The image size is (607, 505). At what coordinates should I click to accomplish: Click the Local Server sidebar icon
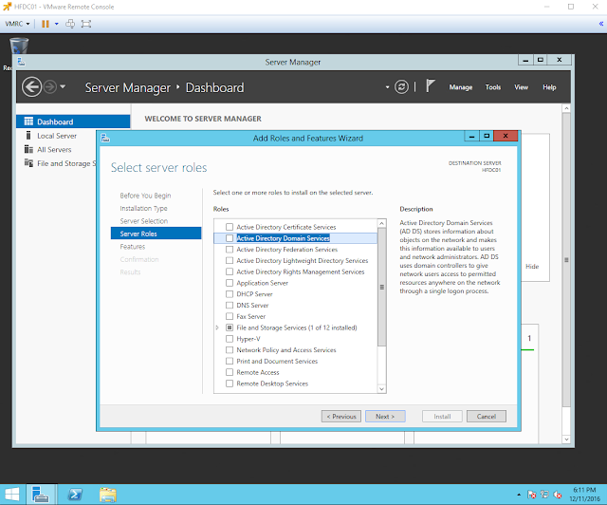28,135
